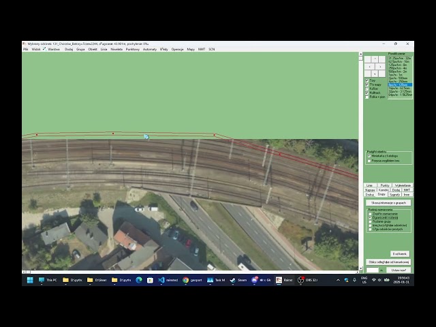Pan the map down with arrow button
The height and width of the screenshot is (327, 436).
point(375,74)
